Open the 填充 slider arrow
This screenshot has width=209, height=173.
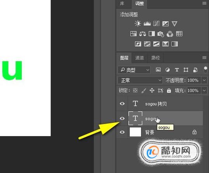(x=204, y=91)
